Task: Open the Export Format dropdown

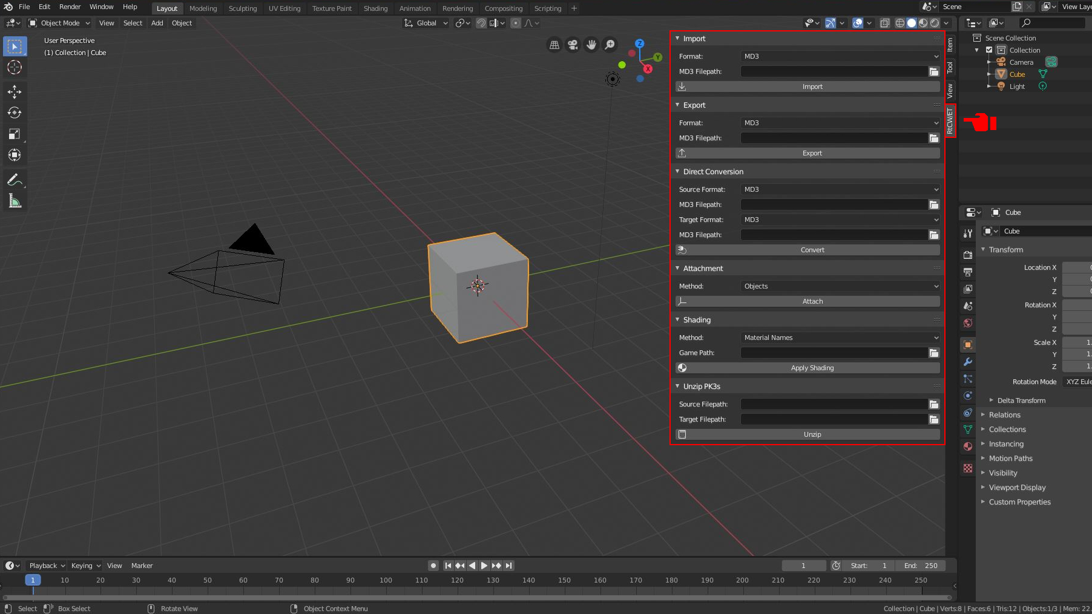Action: pos(841,123)
